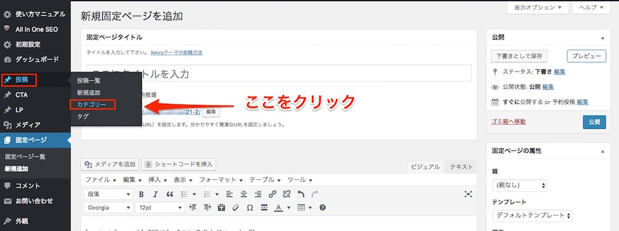Insert a bulleted list

[x=184, y=194]
